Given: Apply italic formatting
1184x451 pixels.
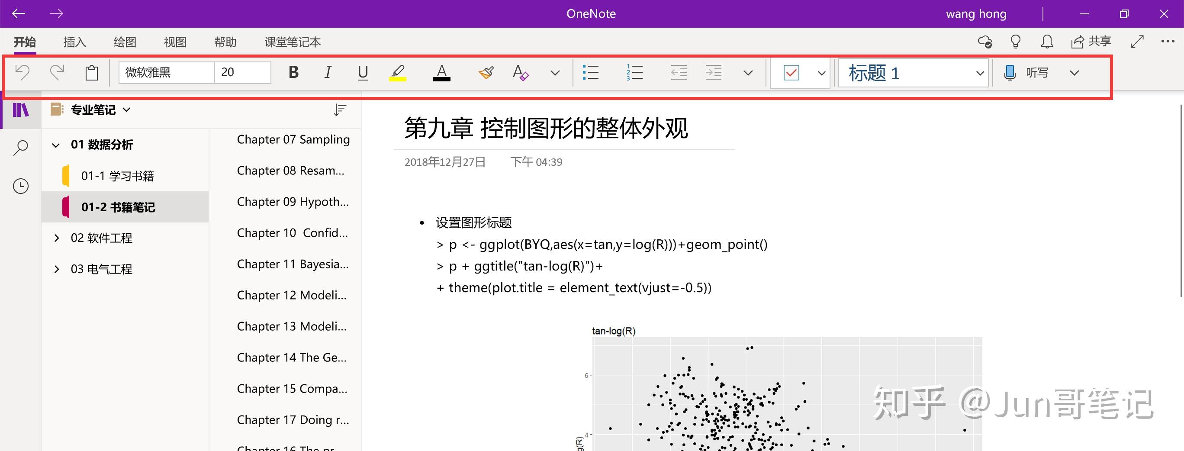Looking at the screenshot, I should click(x=328, y=72).
